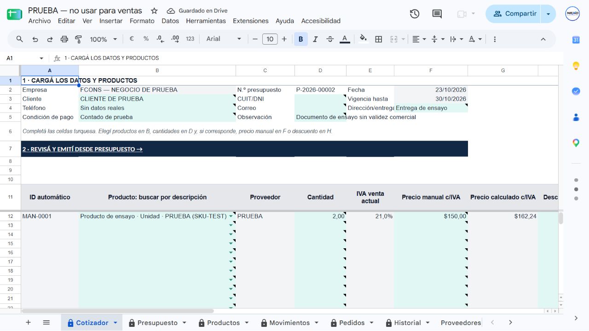Open the Arial font dropdown
Image resolution: width=589 pixels, height=331 pixels.
tap(224, 39)
